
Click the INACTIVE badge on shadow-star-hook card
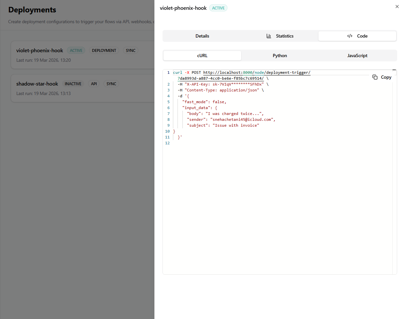tap(73, 84)
